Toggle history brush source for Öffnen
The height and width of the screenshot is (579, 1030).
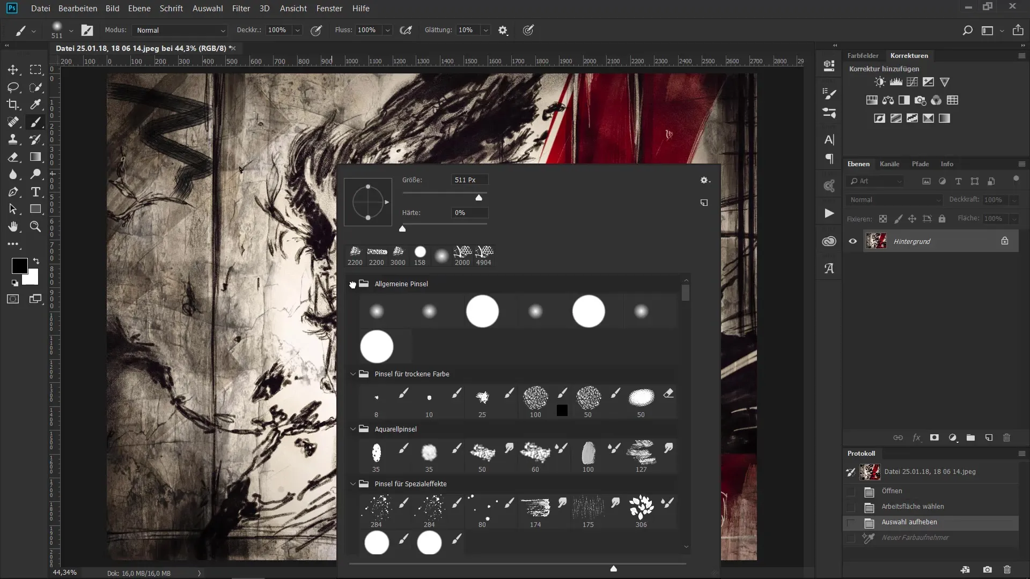[851, 492]
